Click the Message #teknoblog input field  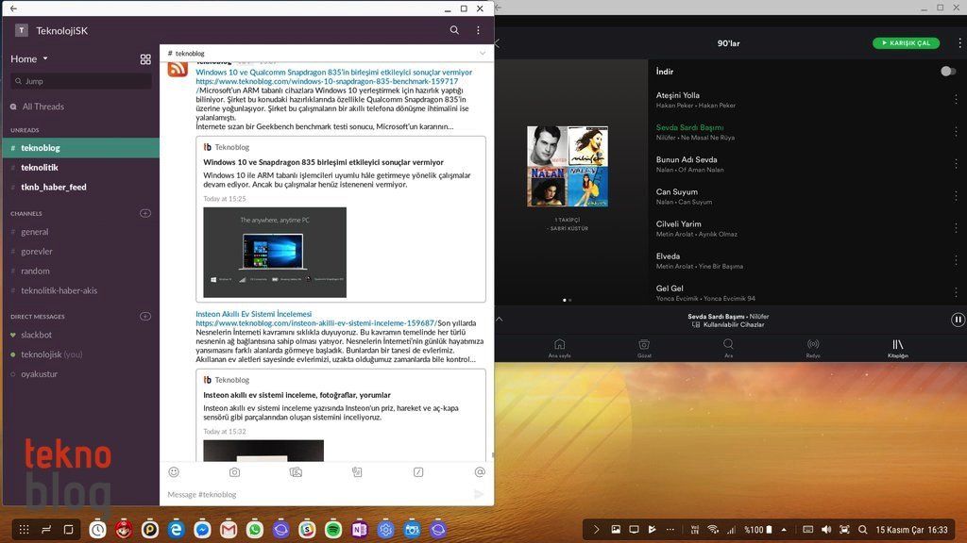[x=312, y=494]
